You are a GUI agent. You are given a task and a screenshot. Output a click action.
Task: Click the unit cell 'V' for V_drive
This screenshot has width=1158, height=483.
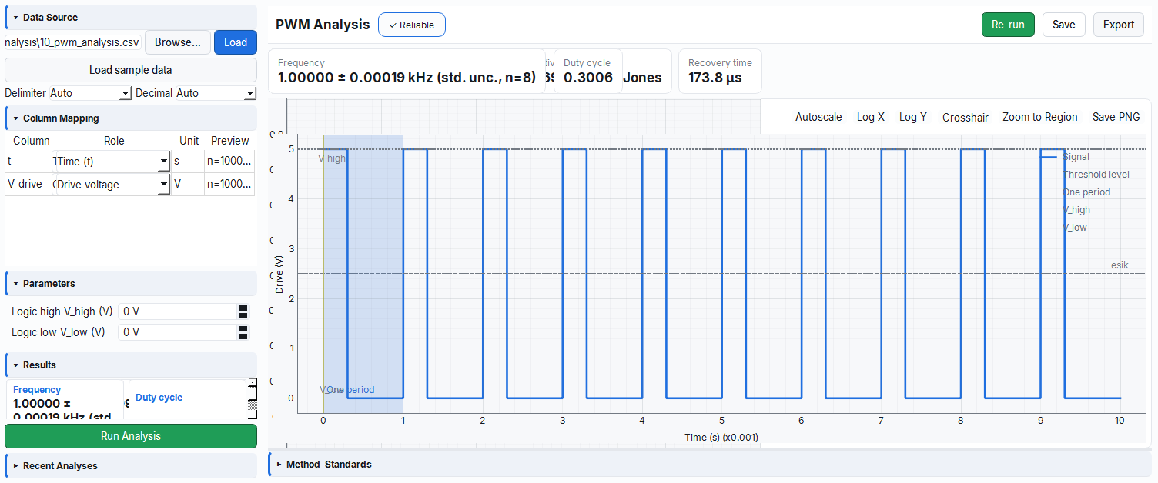(x=188, y=185)
